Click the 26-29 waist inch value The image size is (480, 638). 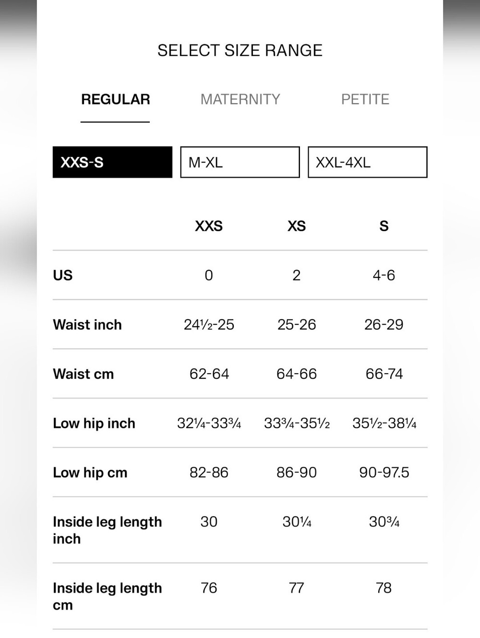tap(384, 325)
